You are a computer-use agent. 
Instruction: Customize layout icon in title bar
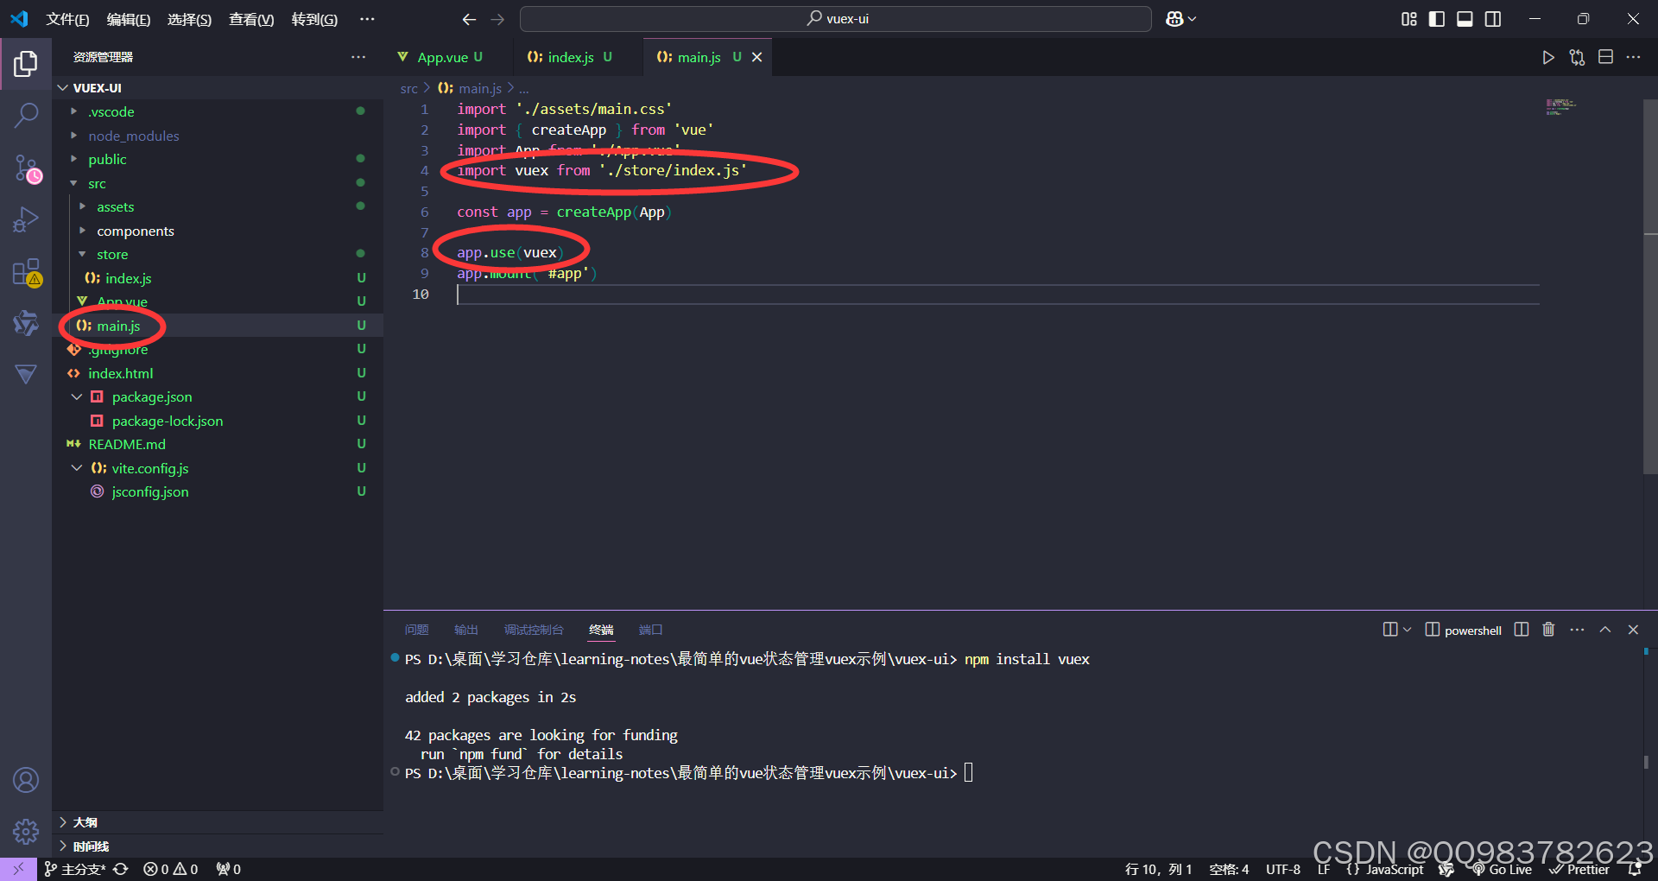pos(1408,19)
